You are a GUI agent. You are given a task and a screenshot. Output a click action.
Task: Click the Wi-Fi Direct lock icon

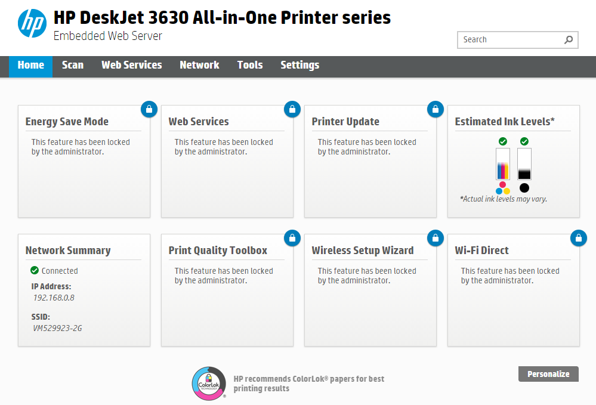[x=578, y=238]
